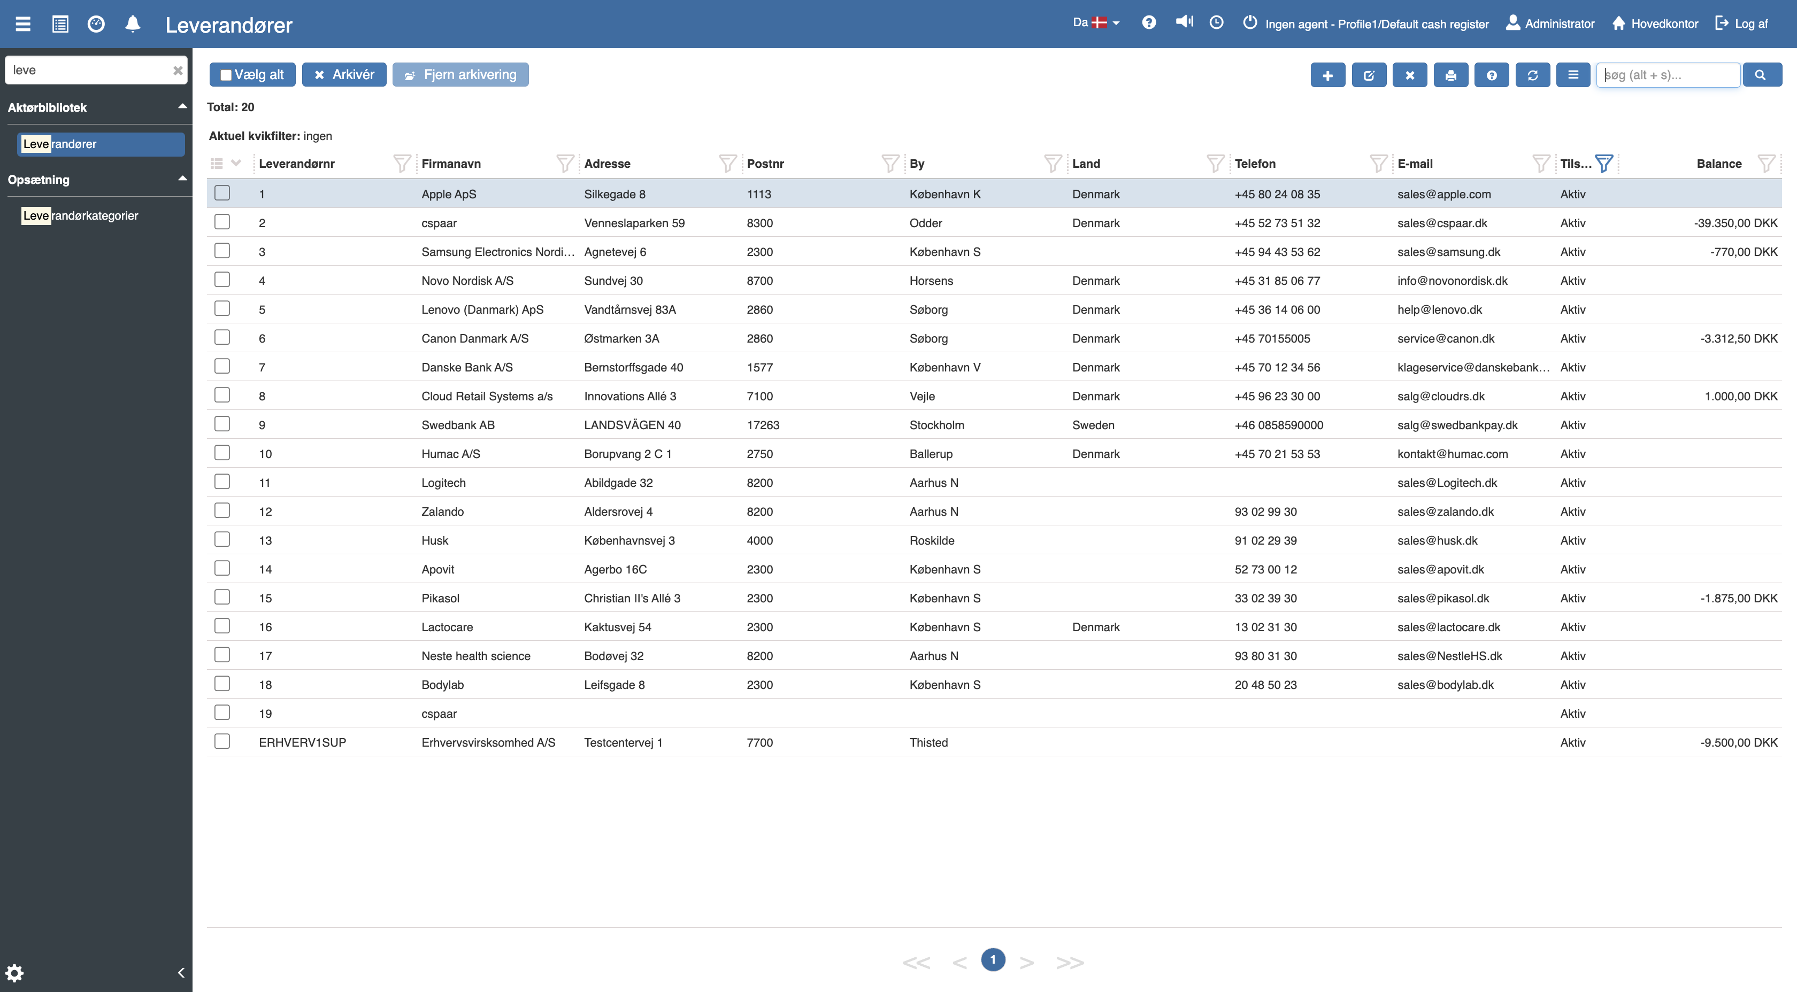
Task: Click the printer icon in toolbar
Action: (1450, 75)
